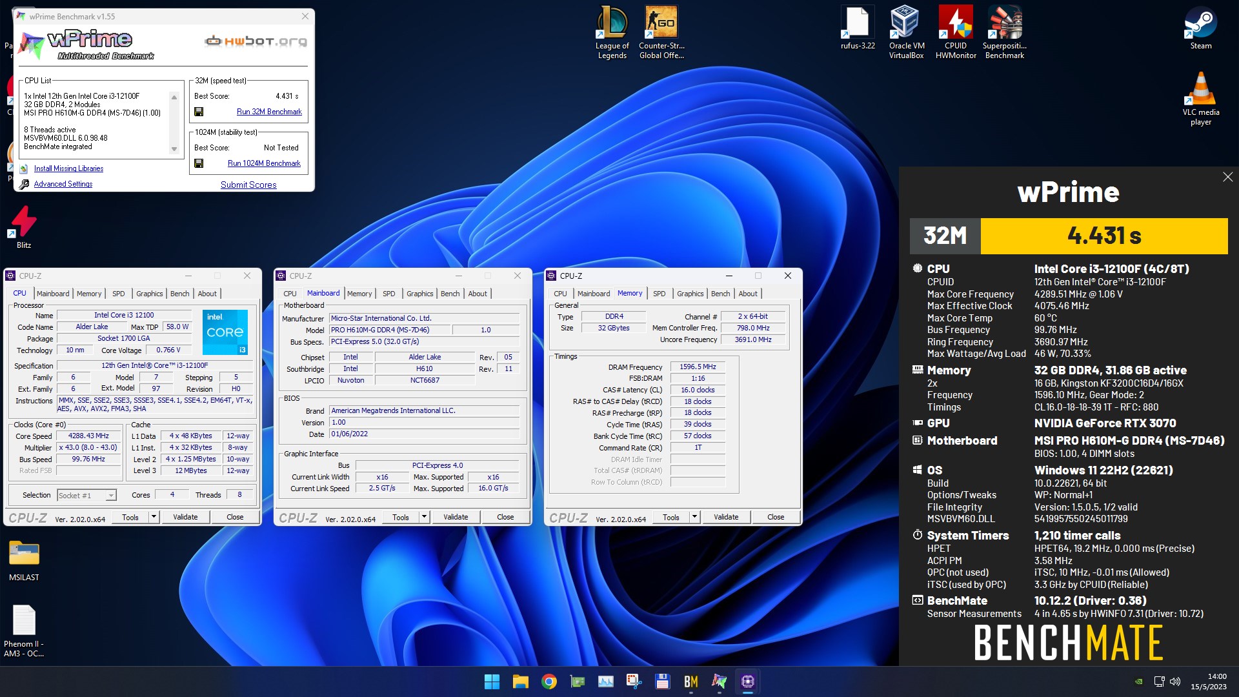Click Core Speed field 4288.43 MHz
Image resolution: width=1239 pixels, height=697 pixels.
click(x=88, y=436)
